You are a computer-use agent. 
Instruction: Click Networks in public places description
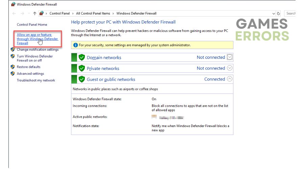coord(115,89)
